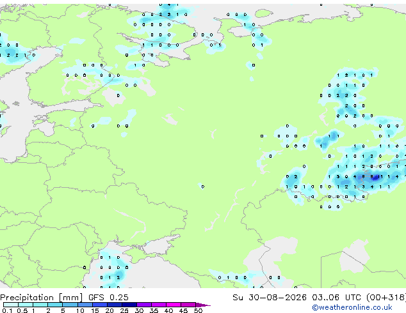The image size is (406, 313).
Task: Click the '(00+318)' forecast hour text
Action: pyautogui.click(x=386, y=298)
